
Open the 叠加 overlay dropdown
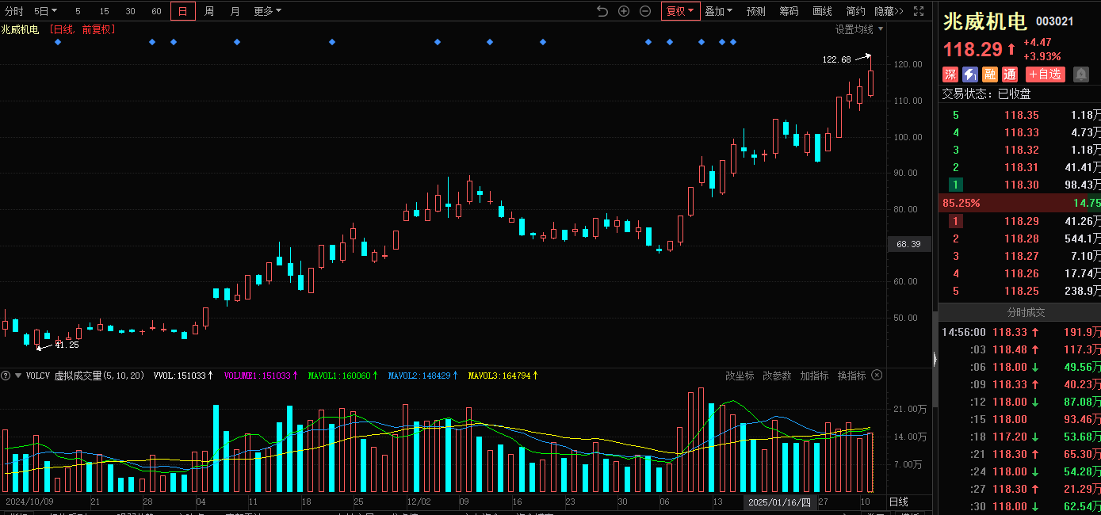(x=718, y=11)
